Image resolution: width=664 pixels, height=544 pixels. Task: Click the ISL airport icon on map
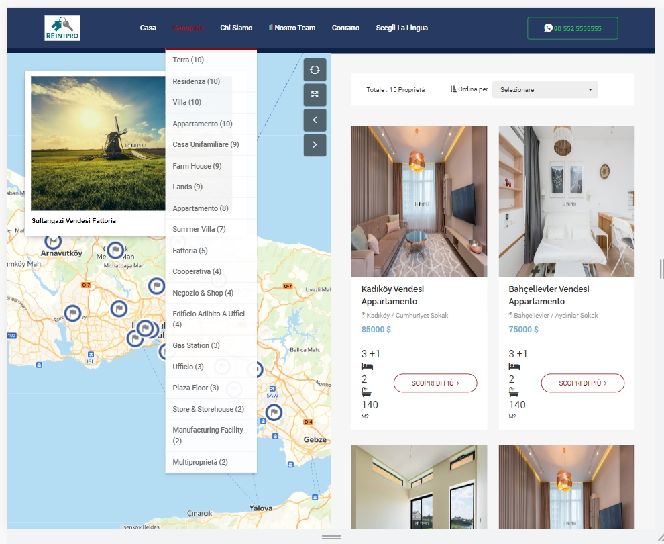point(90,355)
